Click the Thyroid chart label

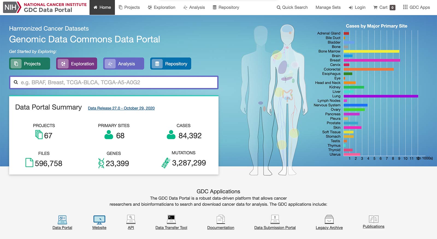pyautogui.click(x=334, y=150)
